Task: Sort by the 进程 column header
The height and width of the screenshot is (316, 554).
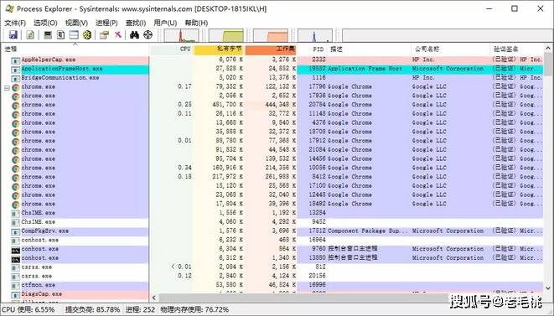Action: 75,49
